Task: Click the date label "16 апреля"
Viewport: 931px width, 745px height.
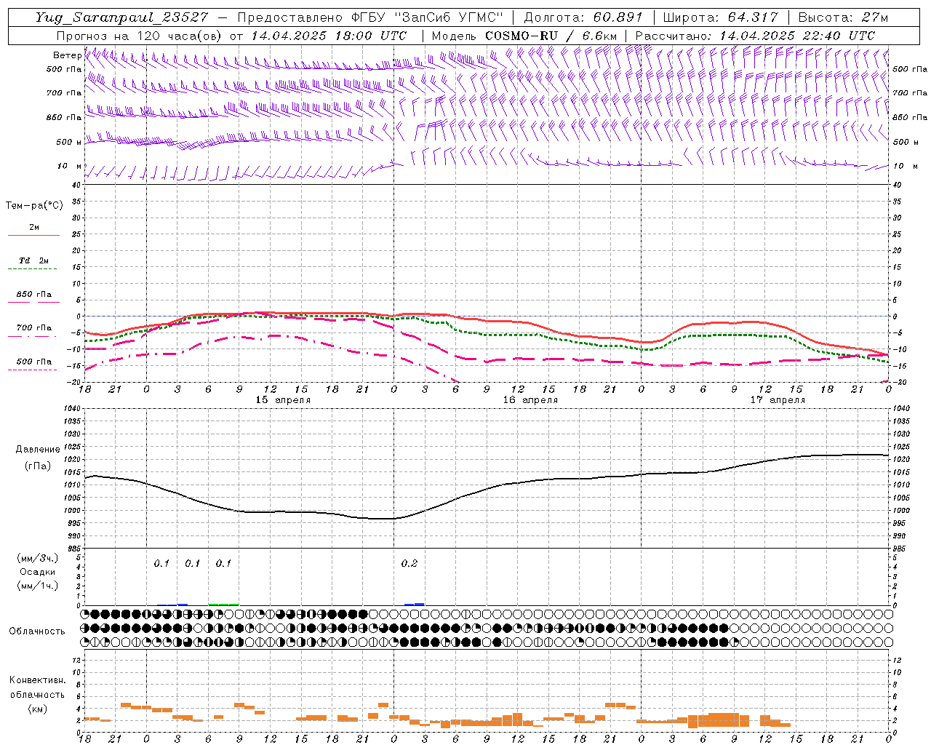Action: (x=530, y=400)
